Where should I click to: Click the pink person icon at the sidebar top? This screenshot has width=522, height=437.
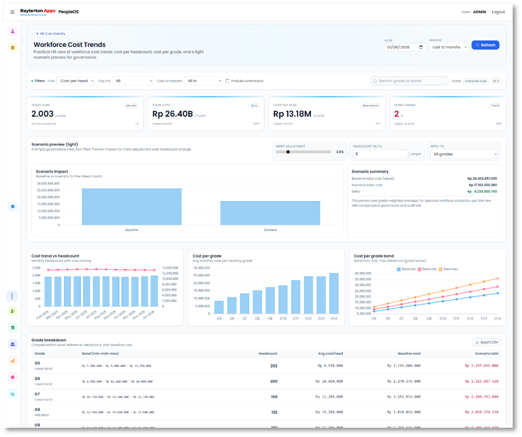(x=12, y=31)
